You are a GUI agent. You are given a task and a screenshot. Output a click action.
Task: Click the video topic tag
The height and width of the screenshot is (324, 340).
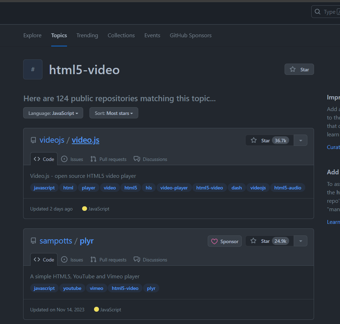[110, 188]
